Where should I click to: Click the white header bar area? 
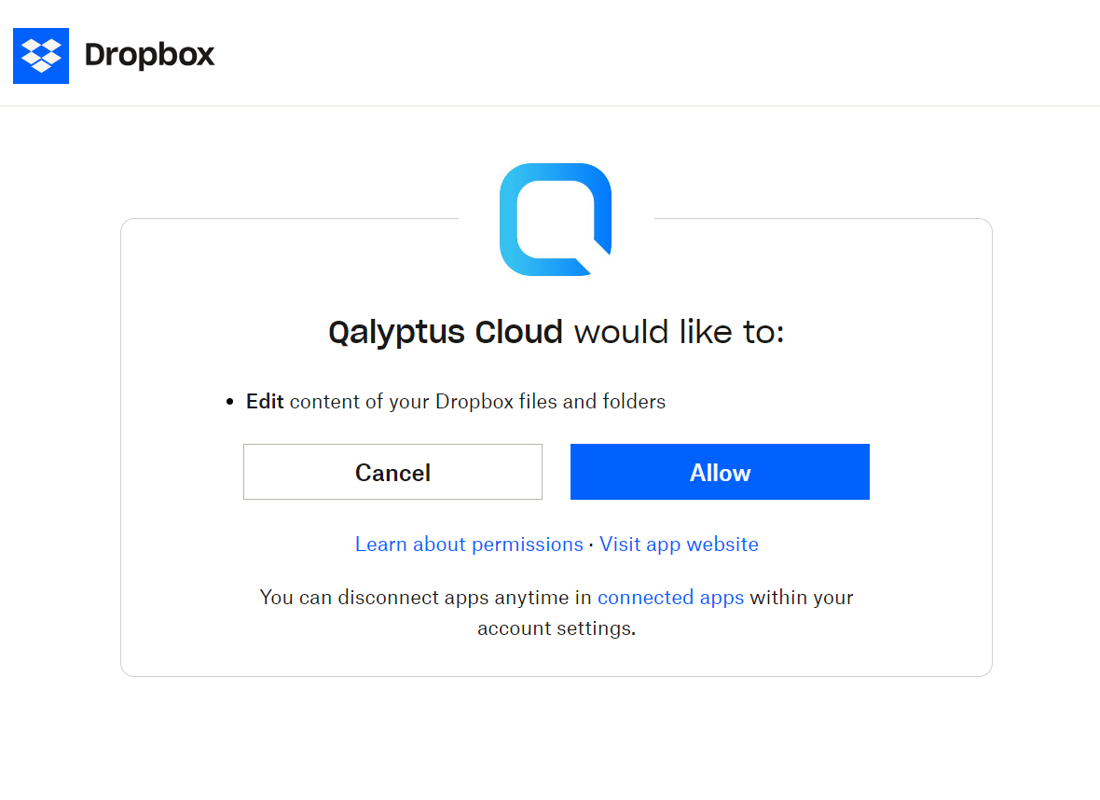653,56
